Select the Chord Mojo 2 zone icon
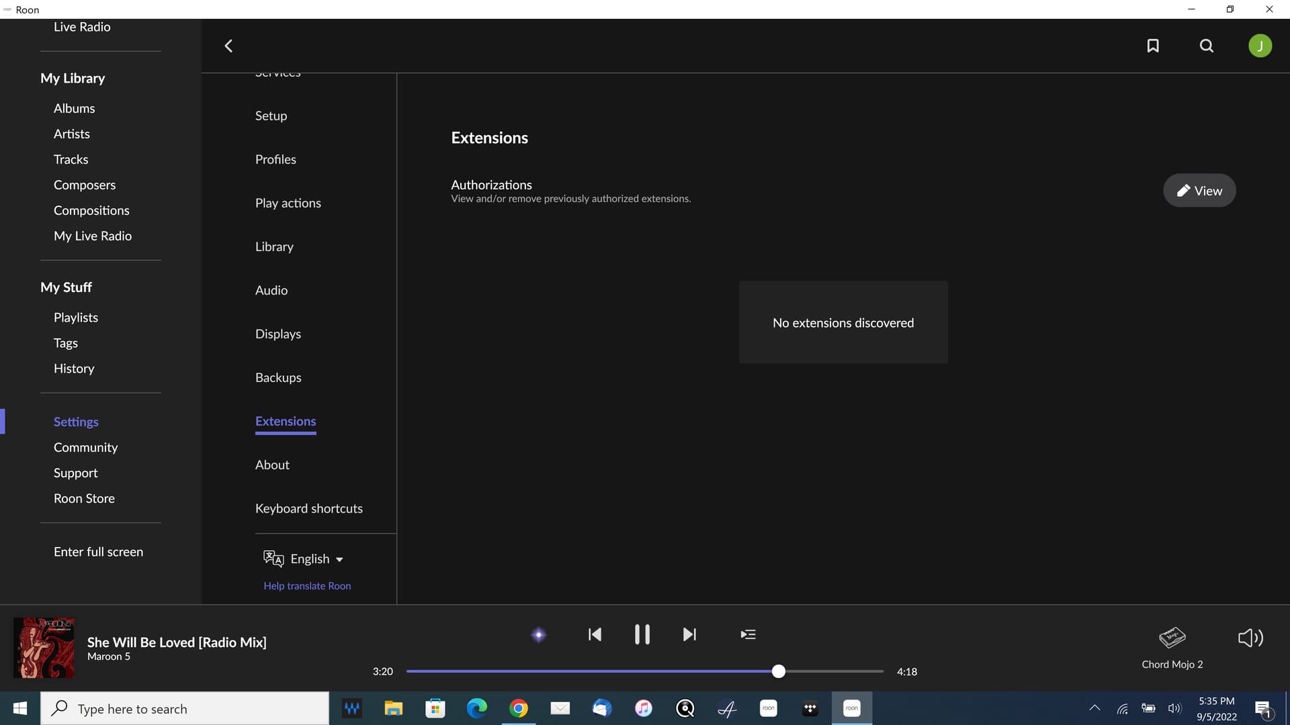The width and height of the screenshot is (1290, 725). tap(1172, 637)
